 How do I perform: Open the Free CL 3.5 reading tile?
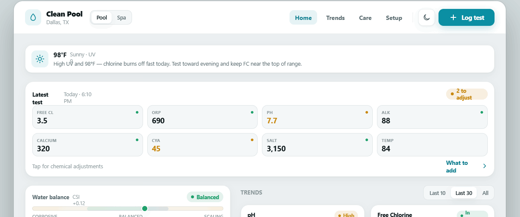coord(87,117)
